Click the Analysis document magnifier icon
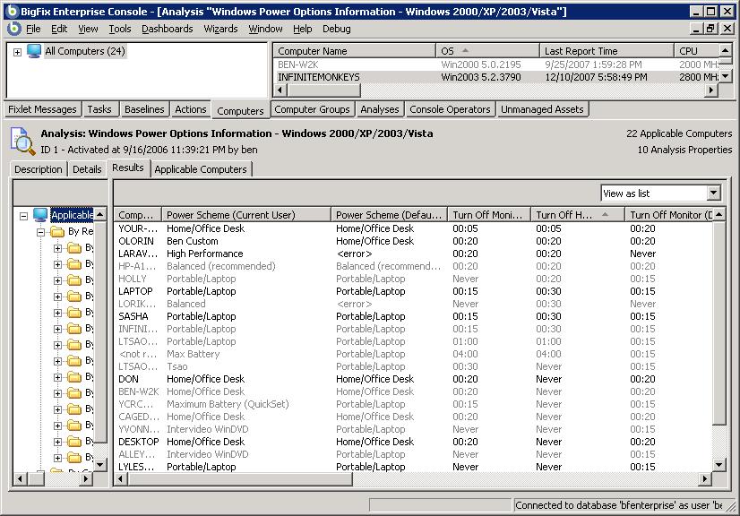 tap(22, 142)
